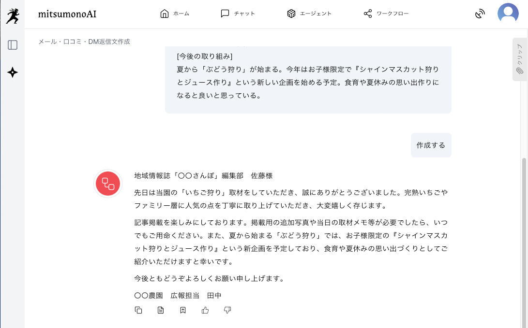
Task: Bookmark the generated reply
Action: click(183, 310)
